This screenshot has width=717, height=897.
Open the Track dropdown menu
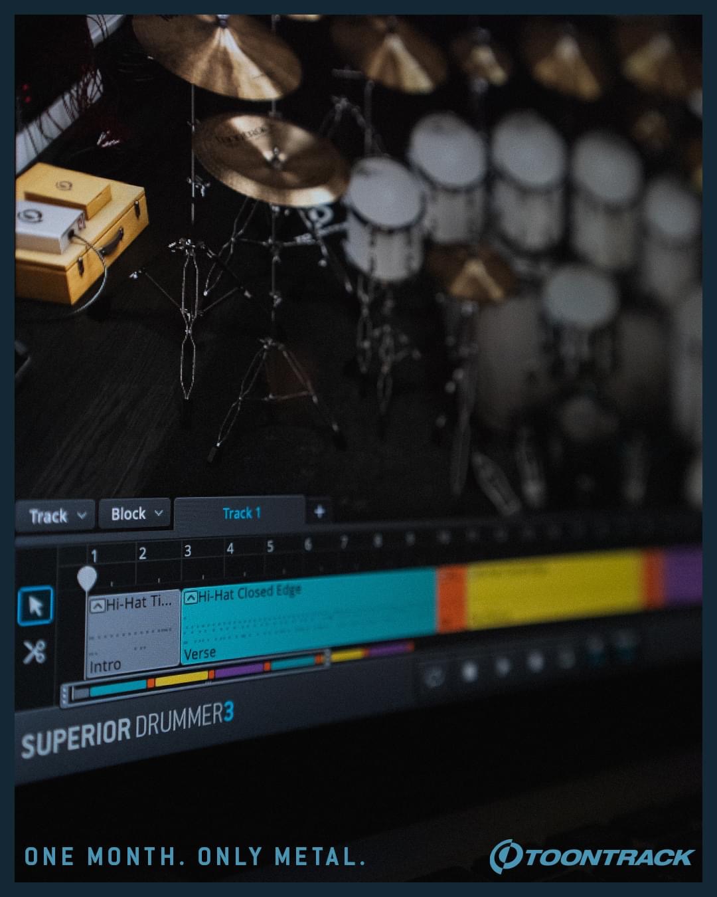tap(56, 516)
